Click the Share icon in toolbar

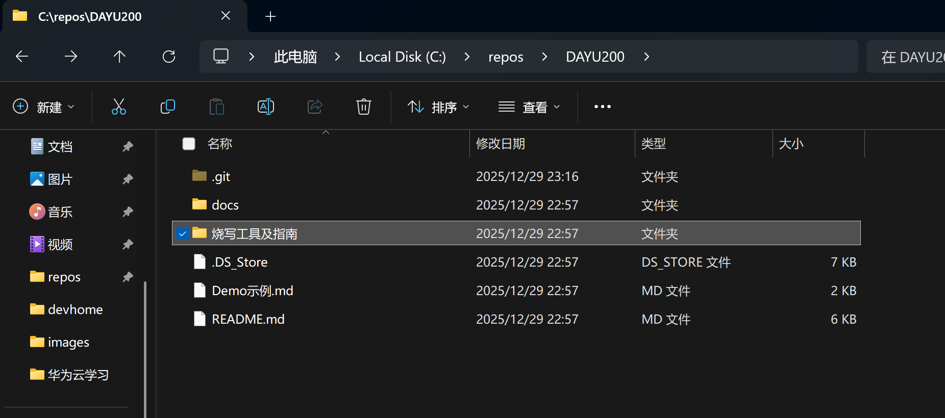[315, 107]
